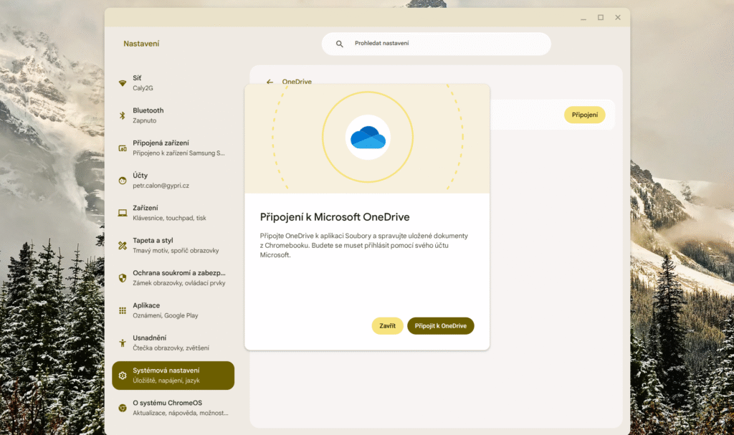Click the OneDrive cloud logo in dialog
The height and width of the screenshot is (435, 734).
coord(368,137)
